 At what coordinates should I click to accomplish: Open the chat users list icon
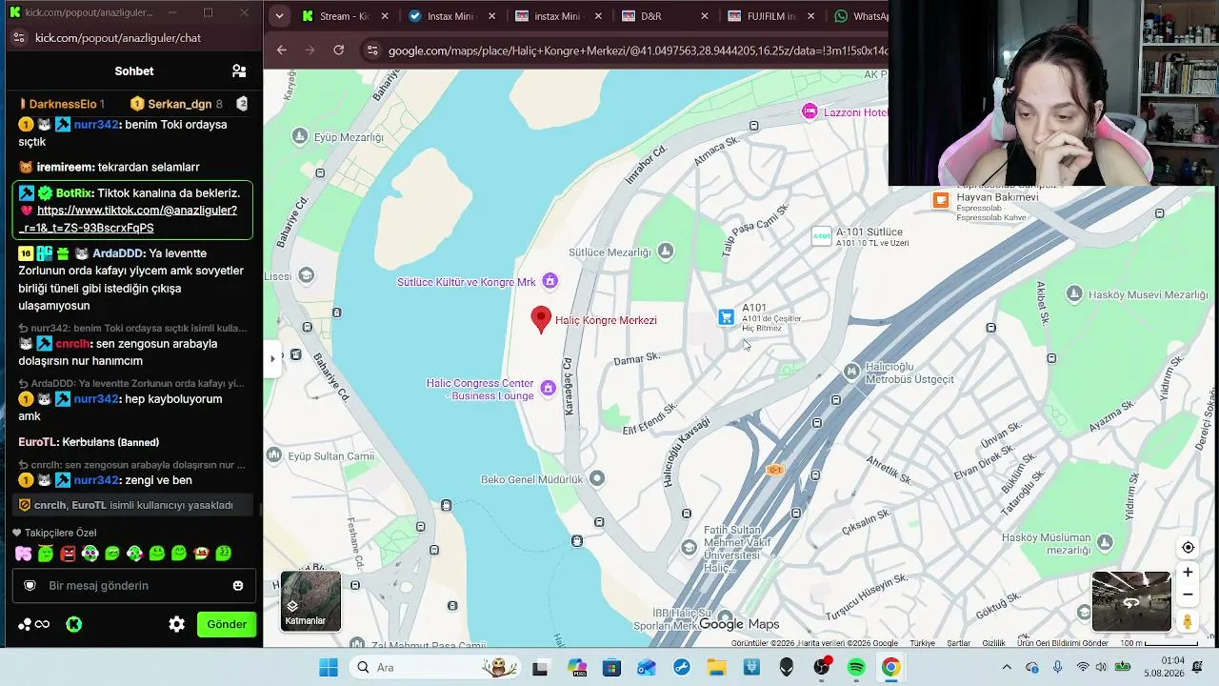[239, 71]
